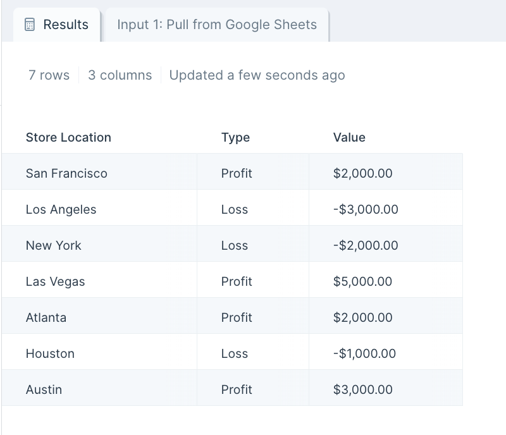Click the Value column header
Viewport: 506px width, 435px height.
(349, 137)
